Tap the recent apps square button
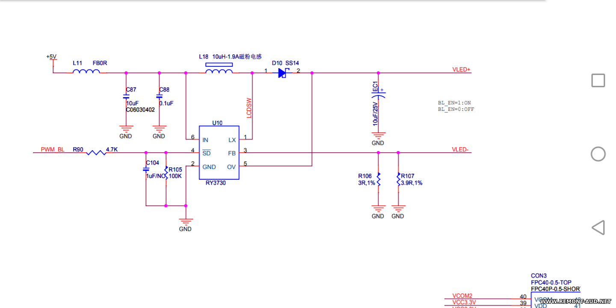616x308 pixels. click(x=598, y=80)
